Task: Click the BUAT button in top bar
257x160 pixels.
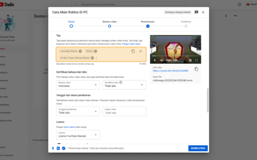Action: tap(252, 4)
